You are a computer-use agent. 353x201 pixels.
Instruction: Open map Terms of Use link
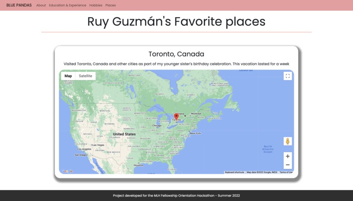coord(286,172)
